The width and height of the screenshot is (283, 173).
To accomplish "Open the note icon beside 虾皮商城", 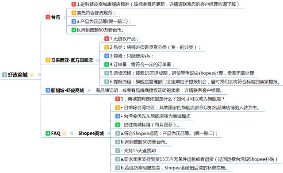I will 32,75.
